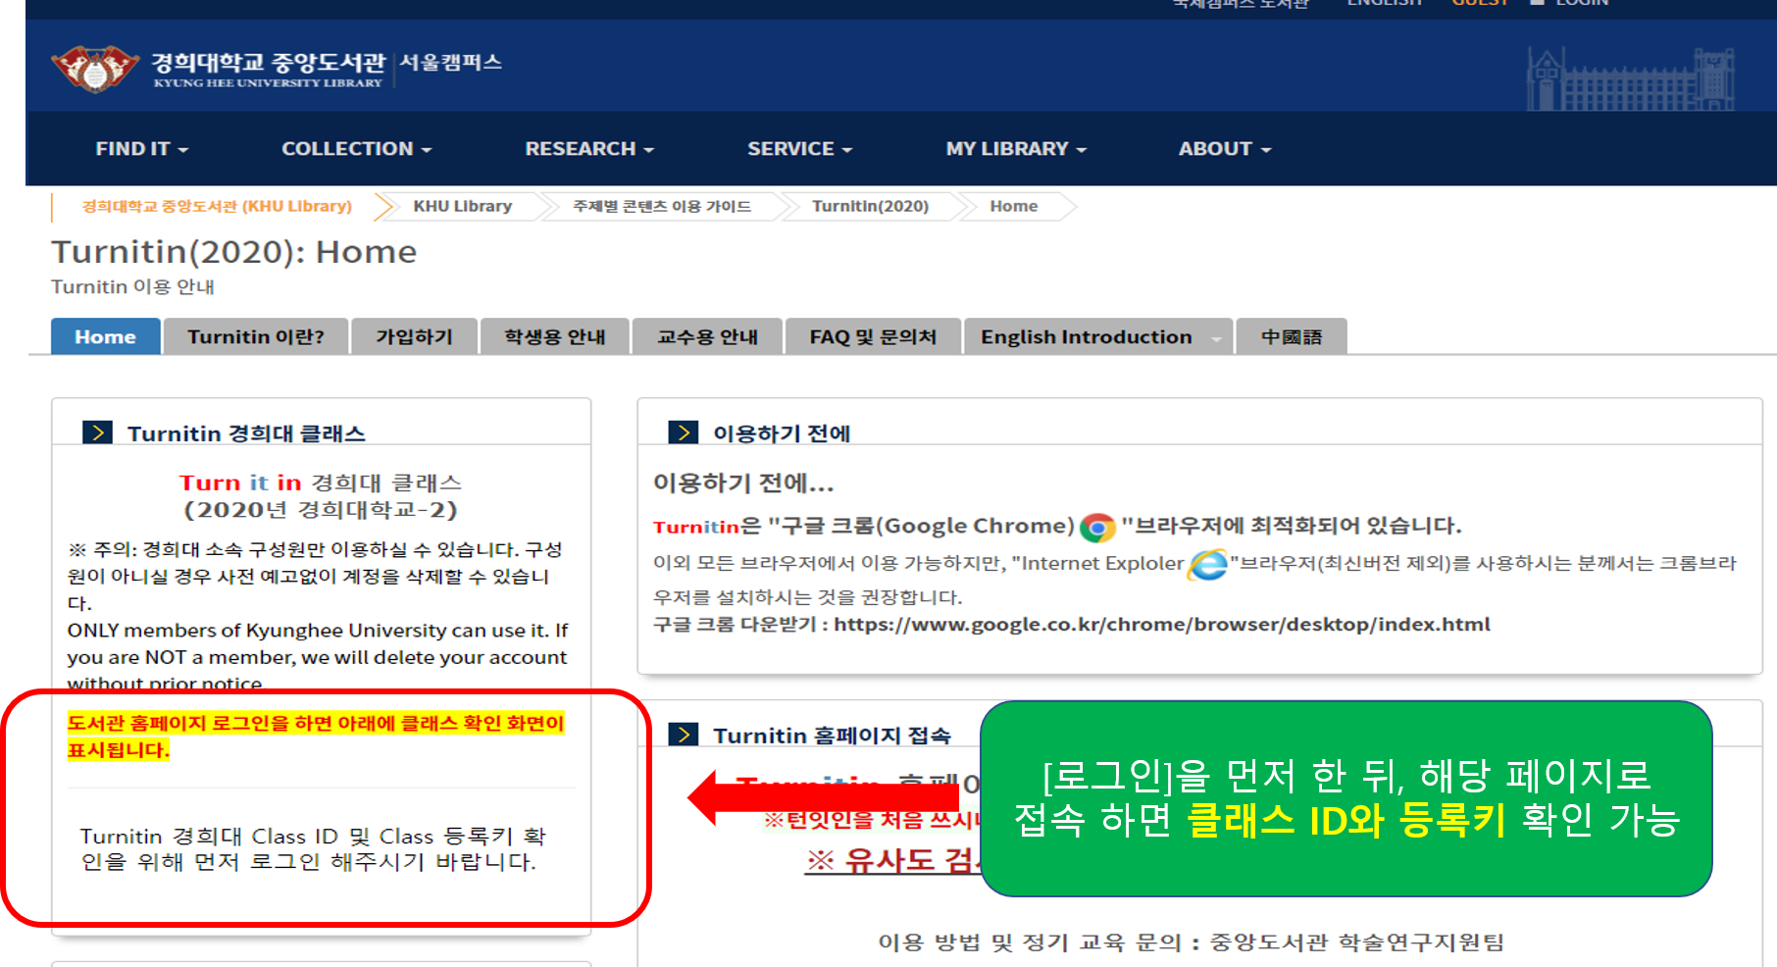Open the FIND IT dropdown menu

click(141, 149)
